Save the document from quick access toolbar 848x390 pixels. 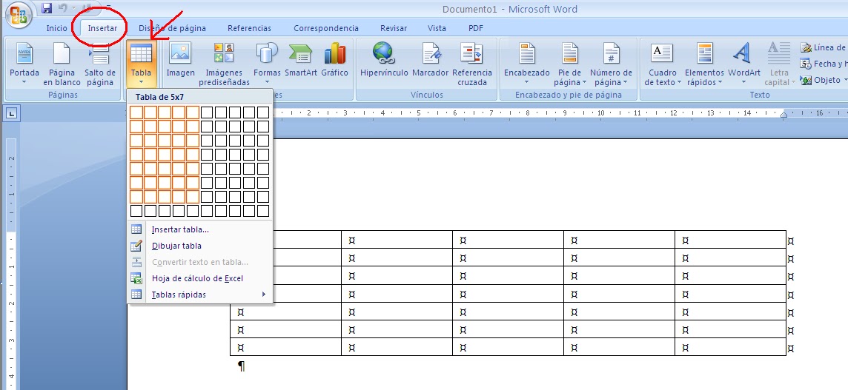point(47,8)
